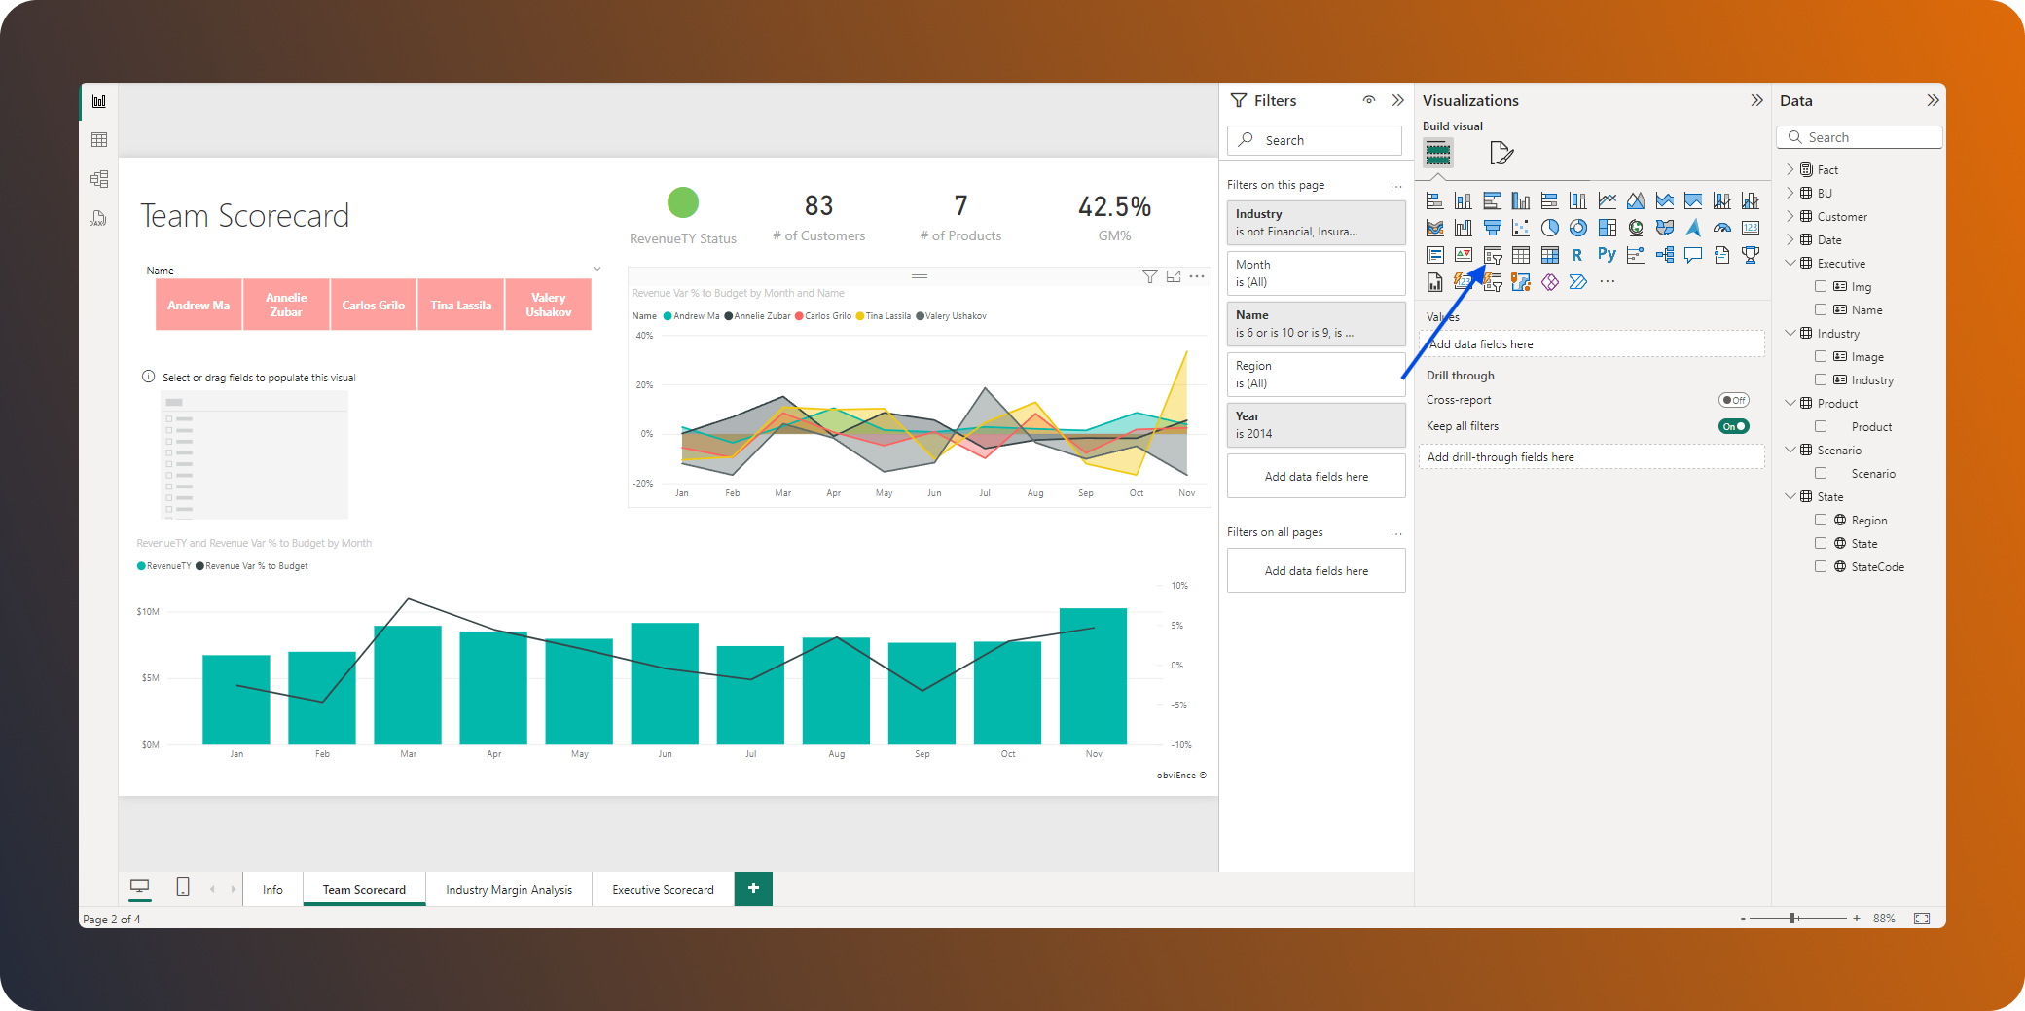The image size is (2025, 1011).
Task: Select the gauge visual
Action: (x=1723, y=228)
